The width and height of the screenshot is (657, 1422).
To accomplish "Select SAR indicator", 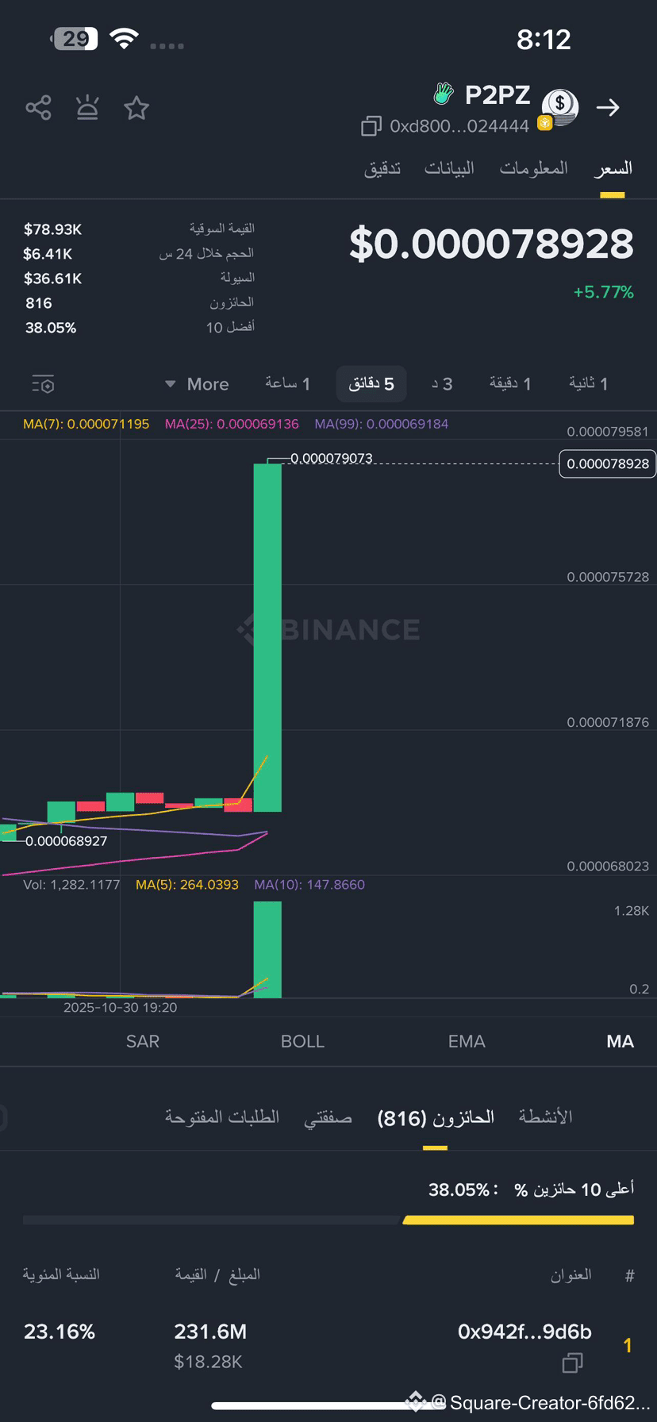I will click(x=143, y=1041).
